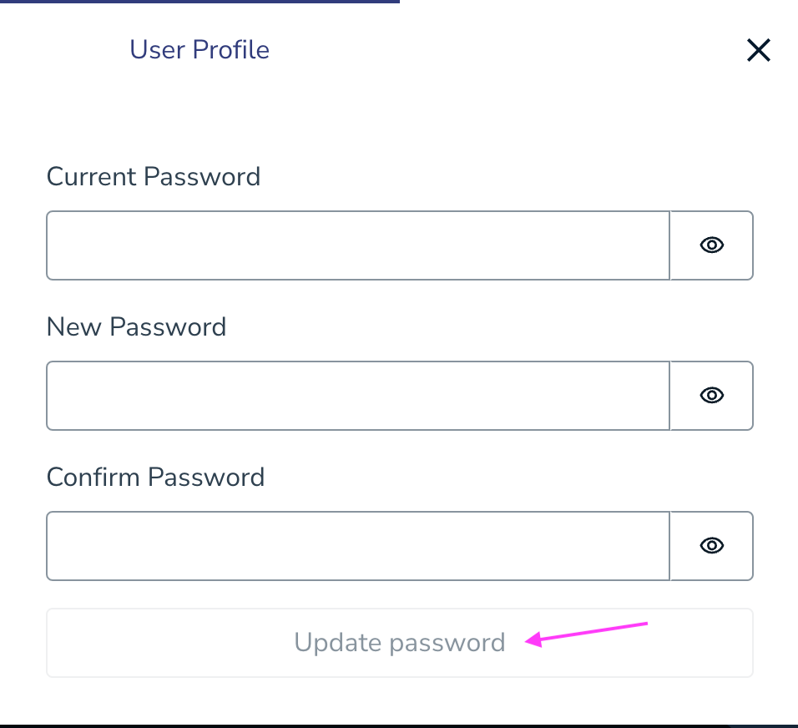798x728 pixels.
Task: Click into the New Password field
Action: 358,395
